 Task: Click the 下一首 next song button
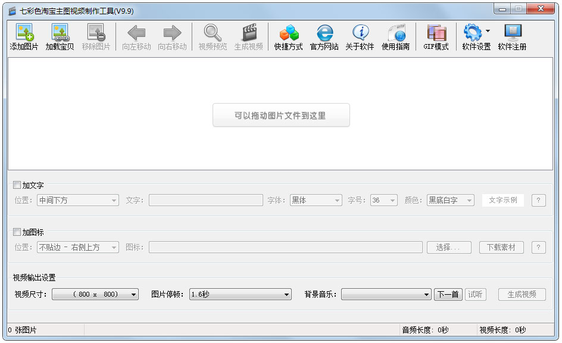[448, 294]
